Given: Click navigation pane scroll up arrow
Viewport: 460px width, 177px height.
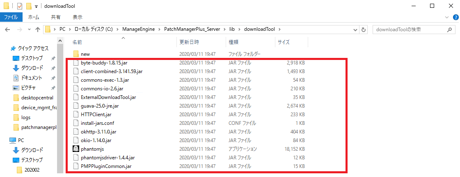Looking at the screenshot, I should click(x=60, y=41).
